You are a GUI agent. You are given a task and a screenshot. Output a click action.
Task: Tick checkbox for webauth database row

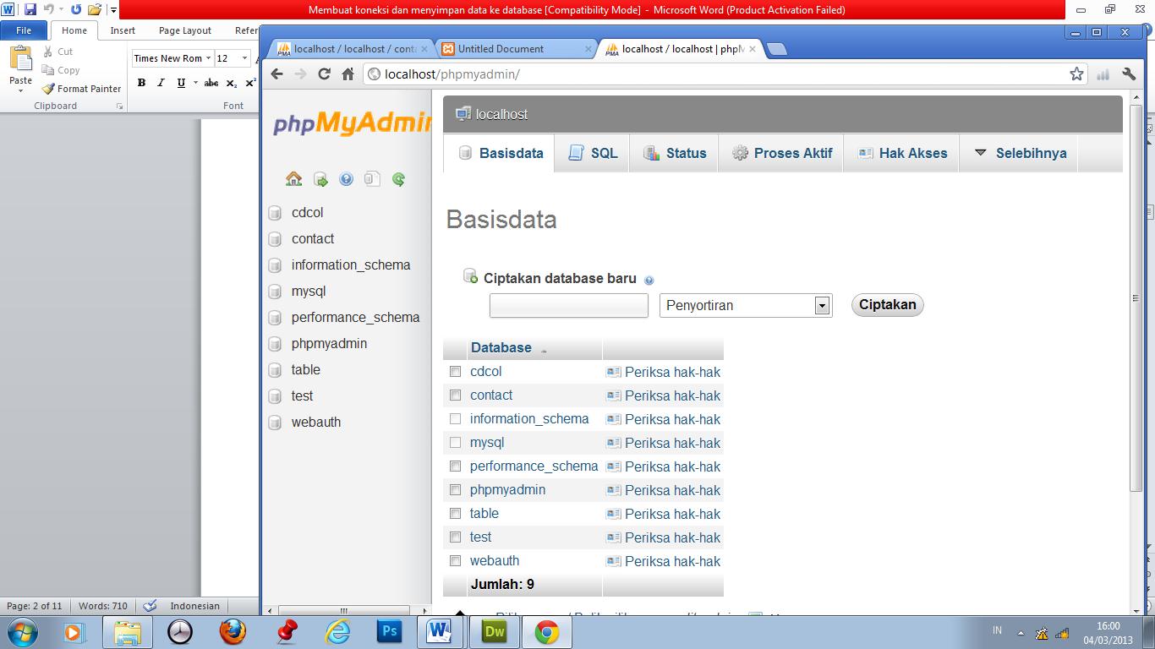[x=456, y=561]
